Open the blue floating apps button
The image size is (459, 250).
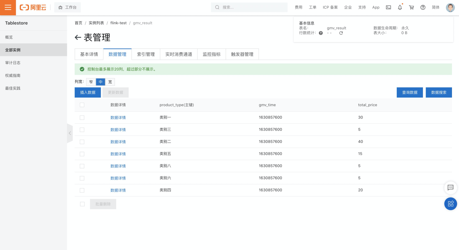[x=450, y=204]
